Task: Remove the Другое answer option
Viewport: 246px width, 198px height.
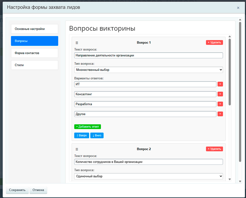Action: tap(220, 114)
